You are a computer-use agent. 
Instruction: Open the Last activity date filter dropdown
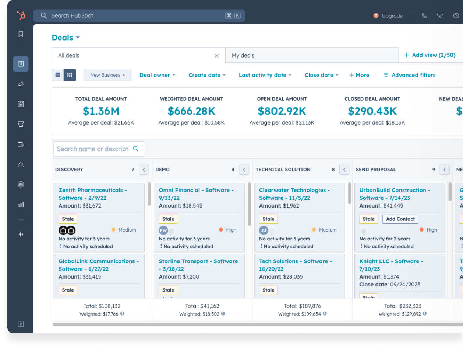tap(265, 75)
